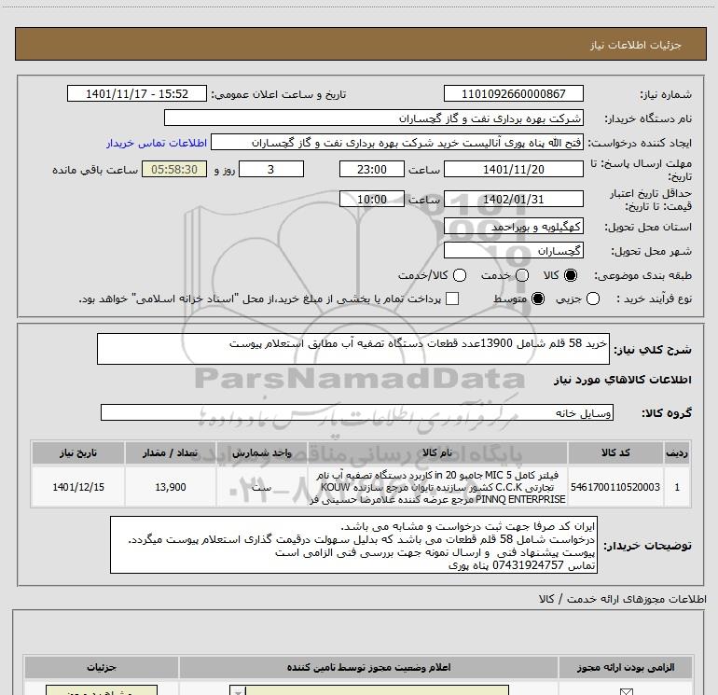Screen dimensions: 718x695
Task: Click price validity date 1402/01/31
Action: [513, 199]
